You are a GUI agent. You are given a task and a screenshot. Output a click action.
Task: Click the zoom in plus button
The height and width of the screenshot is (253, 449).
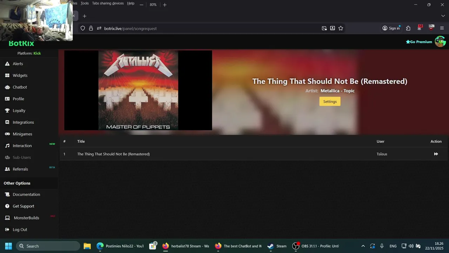tap(165, 5)
